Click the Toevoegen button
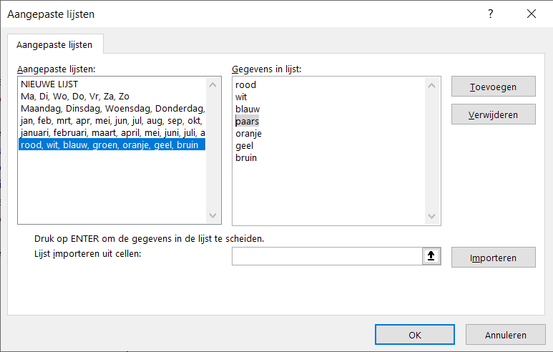The image size is (553, 352). [x=493, y=87]
